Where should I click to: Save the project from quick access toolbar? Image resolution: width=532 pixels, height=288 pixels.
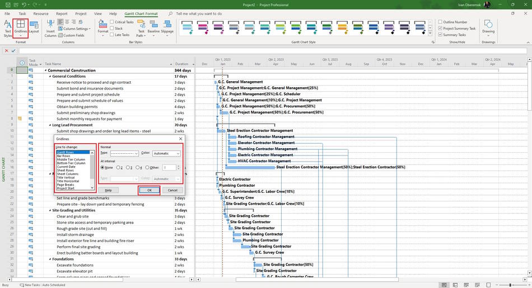pyautogui.click(x=7, y=4)
